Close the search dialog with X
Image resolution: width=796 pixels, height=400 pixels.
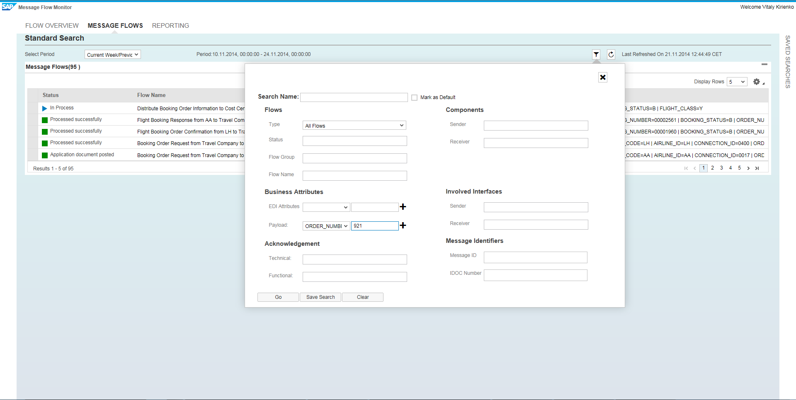pos(603,78)
